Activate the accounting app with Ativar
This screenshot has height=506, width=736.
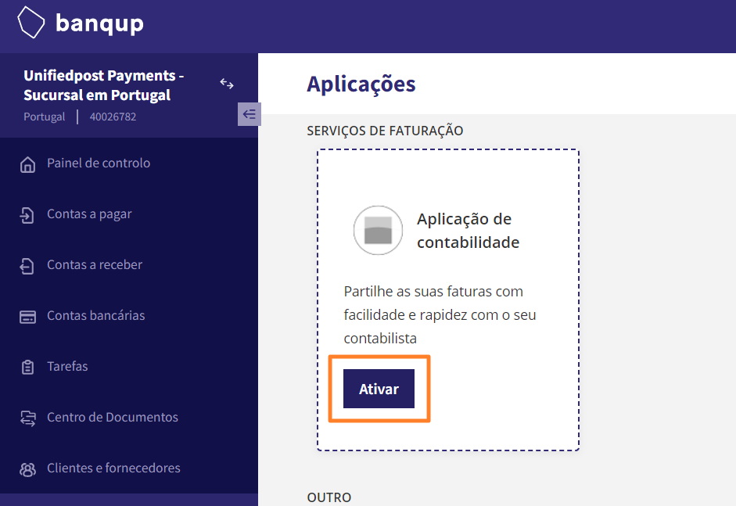point(379,389)
